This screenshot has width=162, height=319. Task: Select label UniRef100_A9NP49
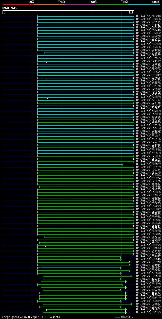148,187
